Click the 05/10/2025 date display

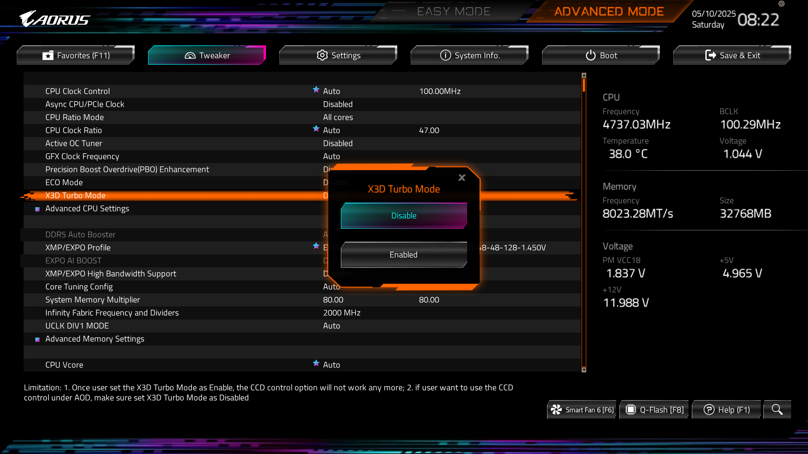coord(714,14)
